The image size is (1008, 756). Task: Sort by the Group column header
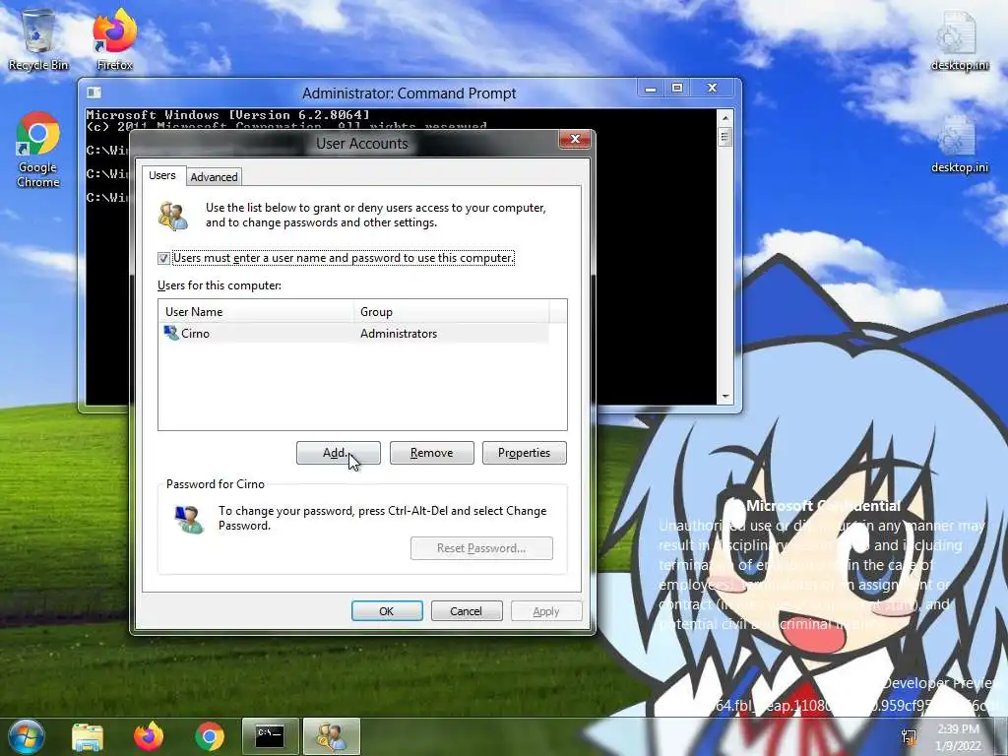(451, 312)
